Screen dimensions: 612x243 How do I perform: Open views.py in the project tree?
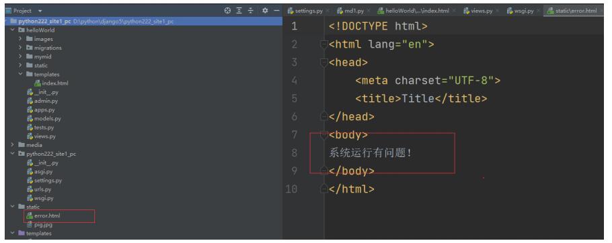pyautogui.click(x=42, y=136)
